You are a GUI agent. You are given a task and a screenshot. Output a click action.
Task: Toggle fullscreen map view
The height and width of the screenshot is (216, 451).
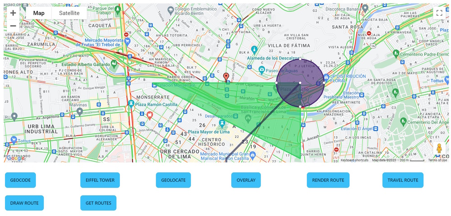(439, 13)
